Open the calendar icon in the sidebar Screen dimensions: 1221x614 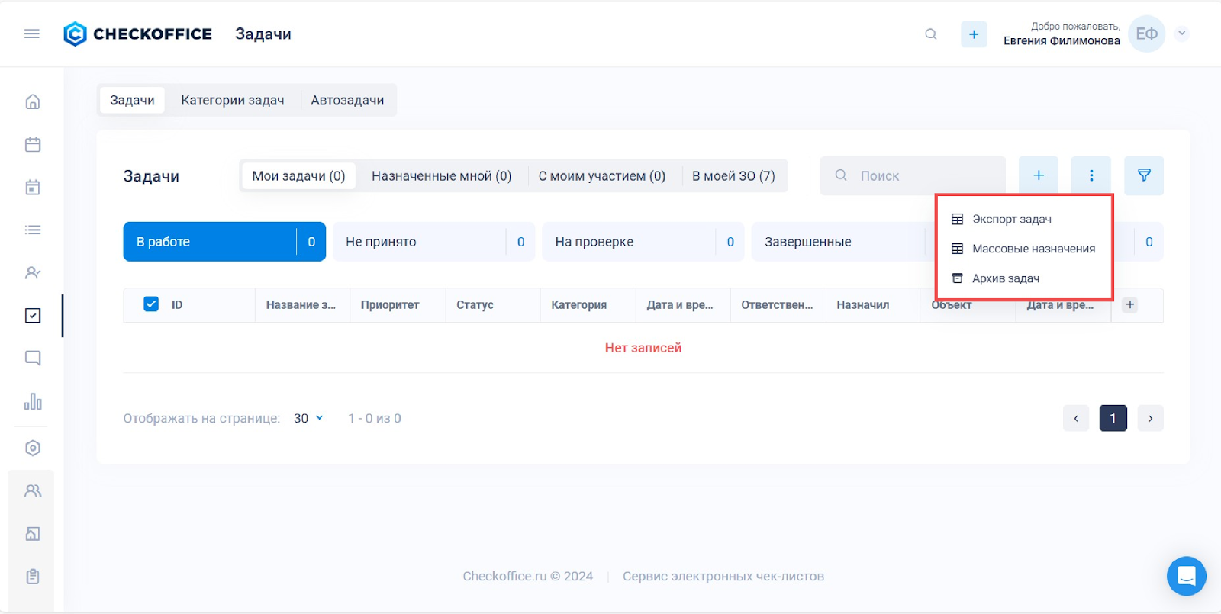pyautogui.click(x=33, y=144)
